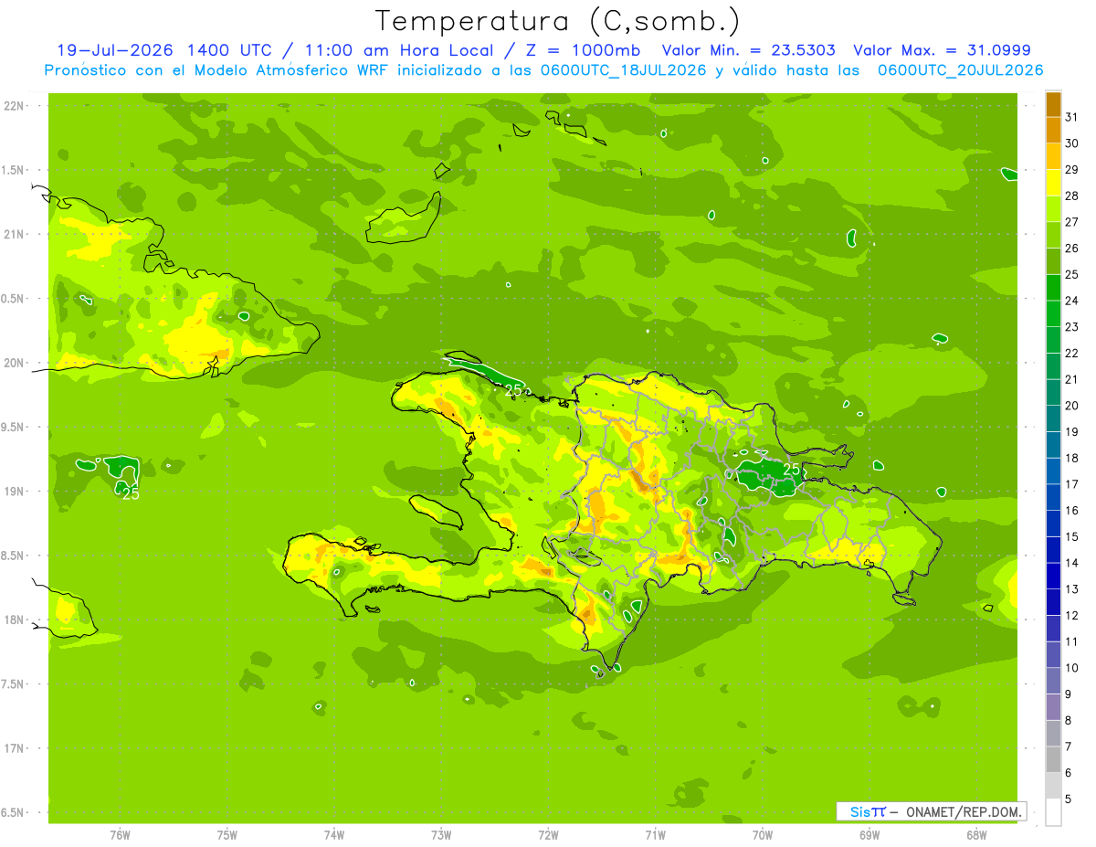The image size is (1096, 847).
Task: Click the '74W' longitude axis label
Action: pos(334,835)
